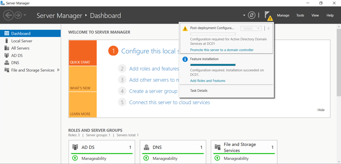
Task: Click Manageability text in AD DS tile
Action: 94,158
